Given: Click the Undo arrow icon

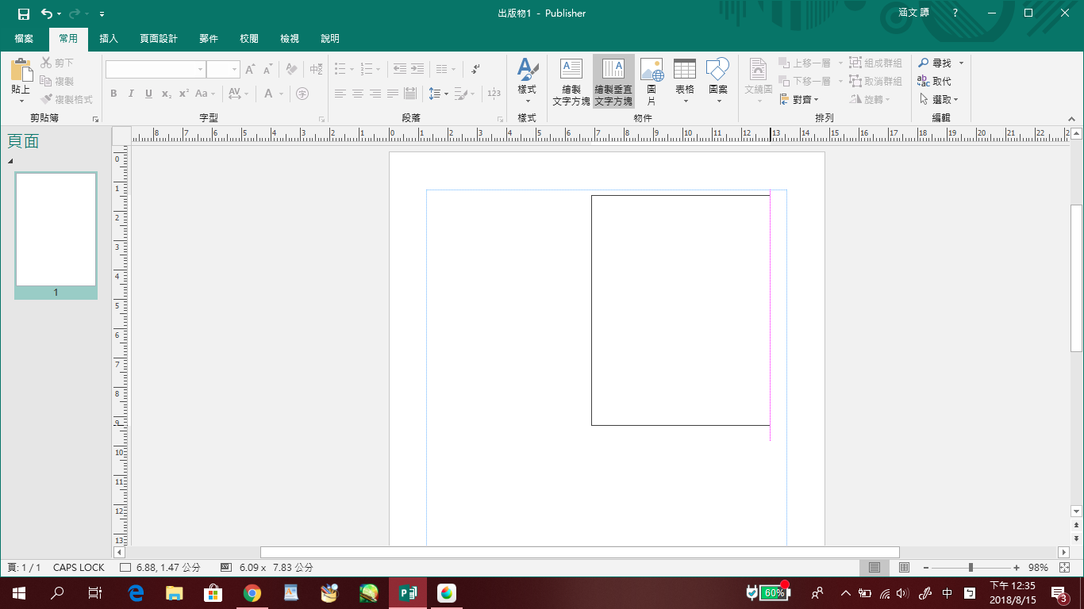Looking at the screenshot, I should [x=47, y=13].
